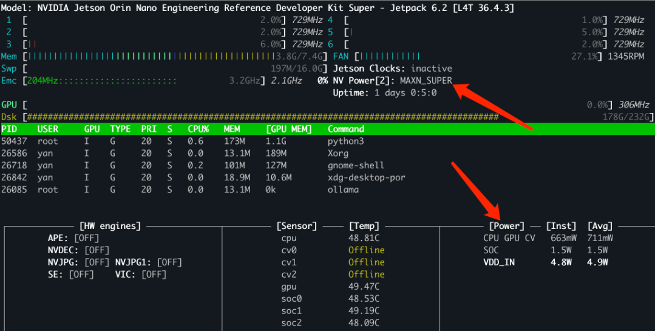Click the [Avg] column title

tap(600, 226)
